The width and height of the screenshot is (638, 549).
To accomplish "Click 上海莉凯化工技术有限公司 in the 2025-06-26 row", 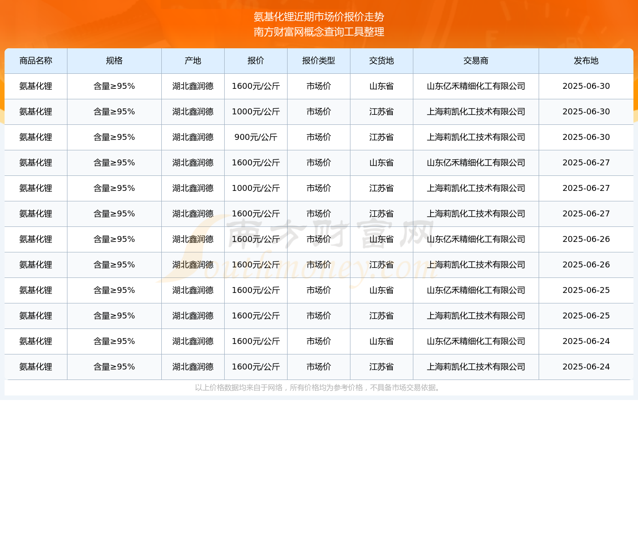I will (x=476, y=265).
